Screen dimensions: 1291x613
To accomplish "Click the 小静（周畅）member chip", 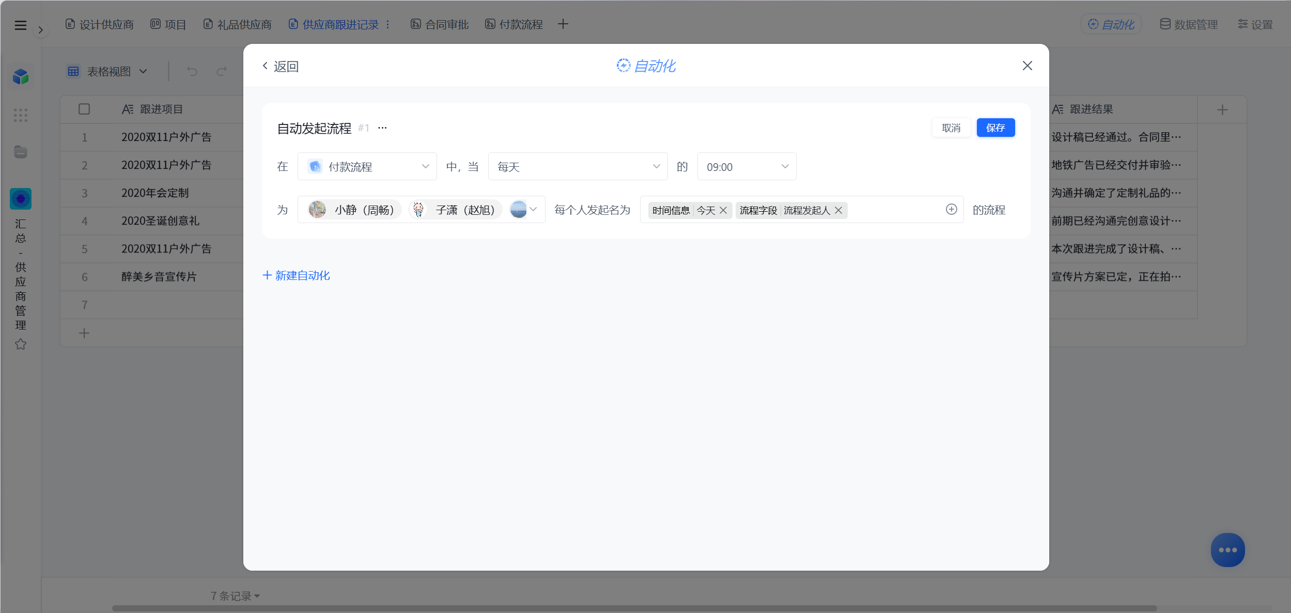I will pyautogui.click(x=354, y=210).
